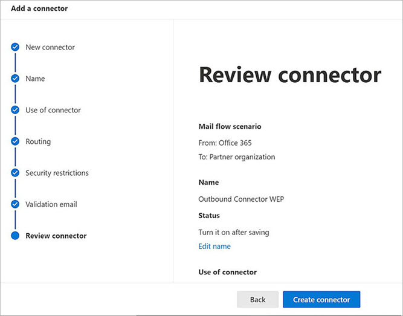Open the Use of connector step label

pos(53,110)
